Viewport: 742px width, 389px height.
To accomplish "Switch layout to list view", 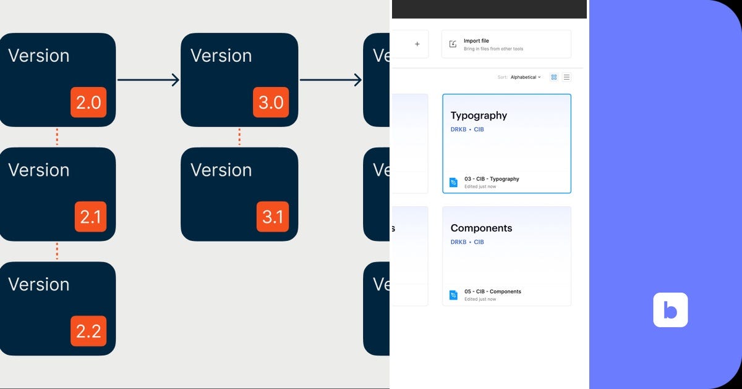I will click(x=567, y=77).
